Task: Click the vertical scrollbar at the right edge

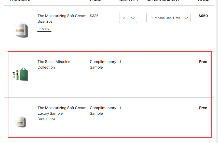Action: [x=217, y=71]
